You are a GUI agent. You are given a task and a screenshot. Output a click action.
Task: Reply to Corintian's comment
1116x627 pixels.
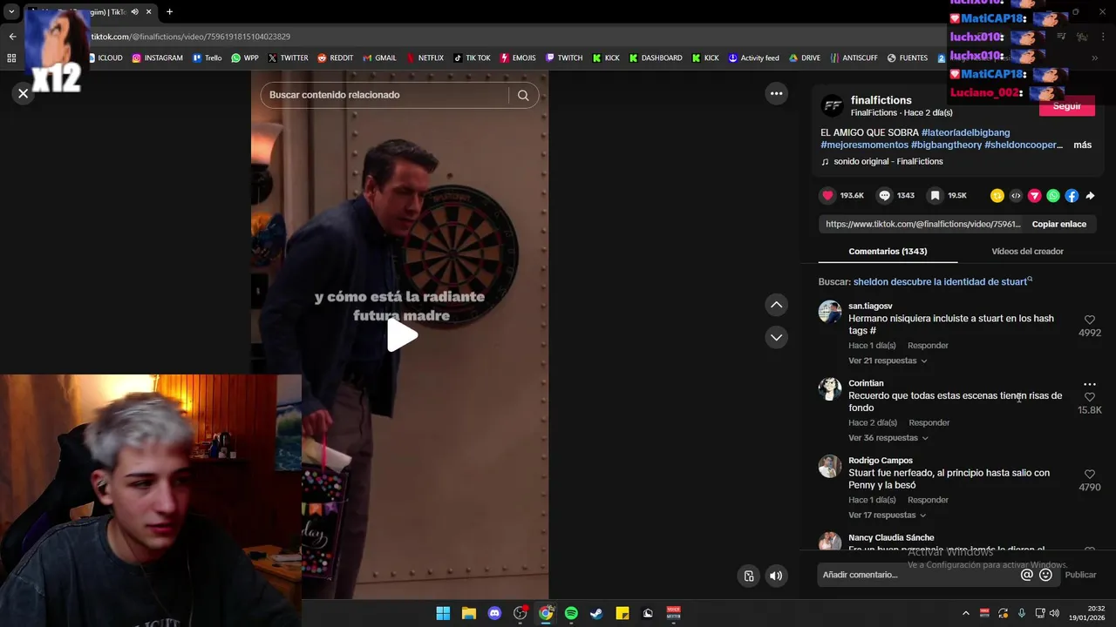click(929, 423)
